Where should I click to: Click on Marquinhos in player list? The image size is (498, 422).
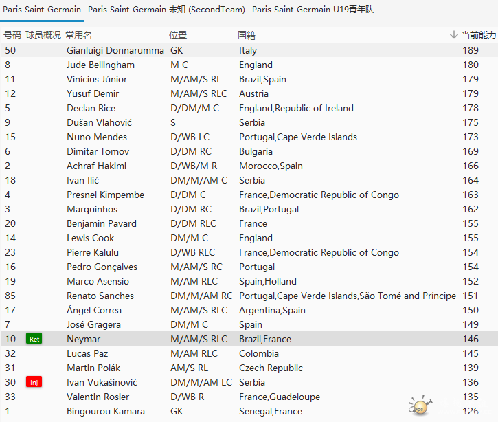click(92, 209)
